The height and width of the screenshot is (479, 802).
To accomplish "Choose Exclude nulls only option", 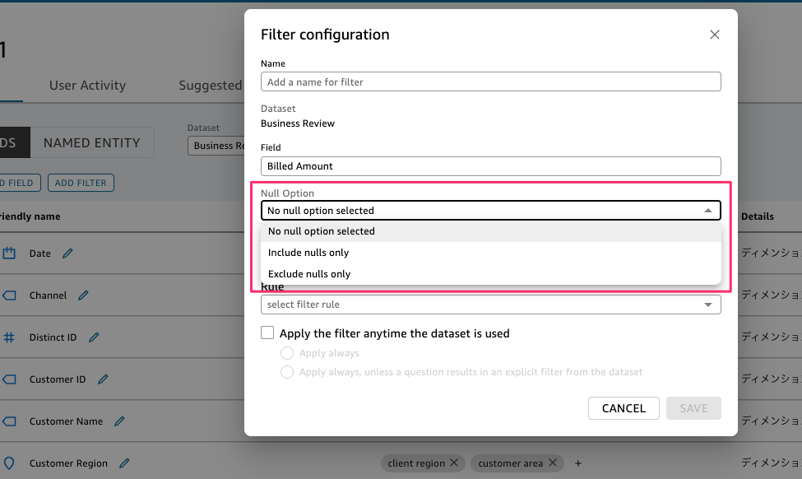I will 490,274.
